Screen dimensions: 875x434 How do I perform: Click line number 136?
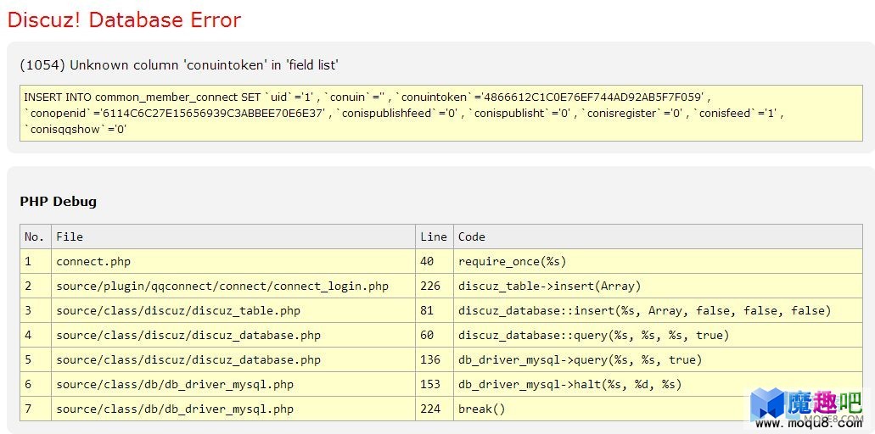[x=430, y=359]
